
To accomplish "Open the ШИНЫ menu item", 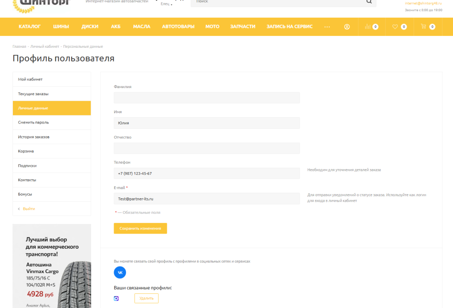I will pyautogui.click(x=61, y=27).
